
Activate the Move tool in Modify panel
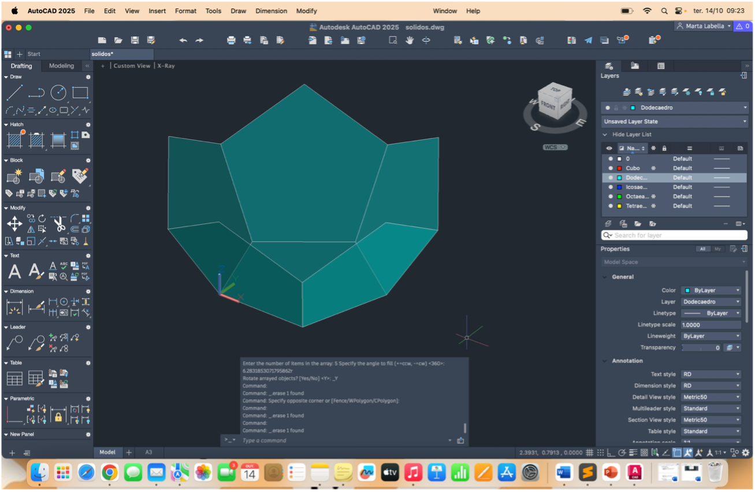pyautogui.click(x=14, y=223)
